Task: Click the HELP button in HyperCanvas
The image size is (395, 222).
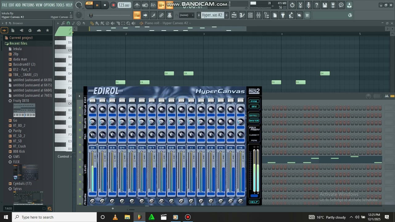Action: click(254, 202)
